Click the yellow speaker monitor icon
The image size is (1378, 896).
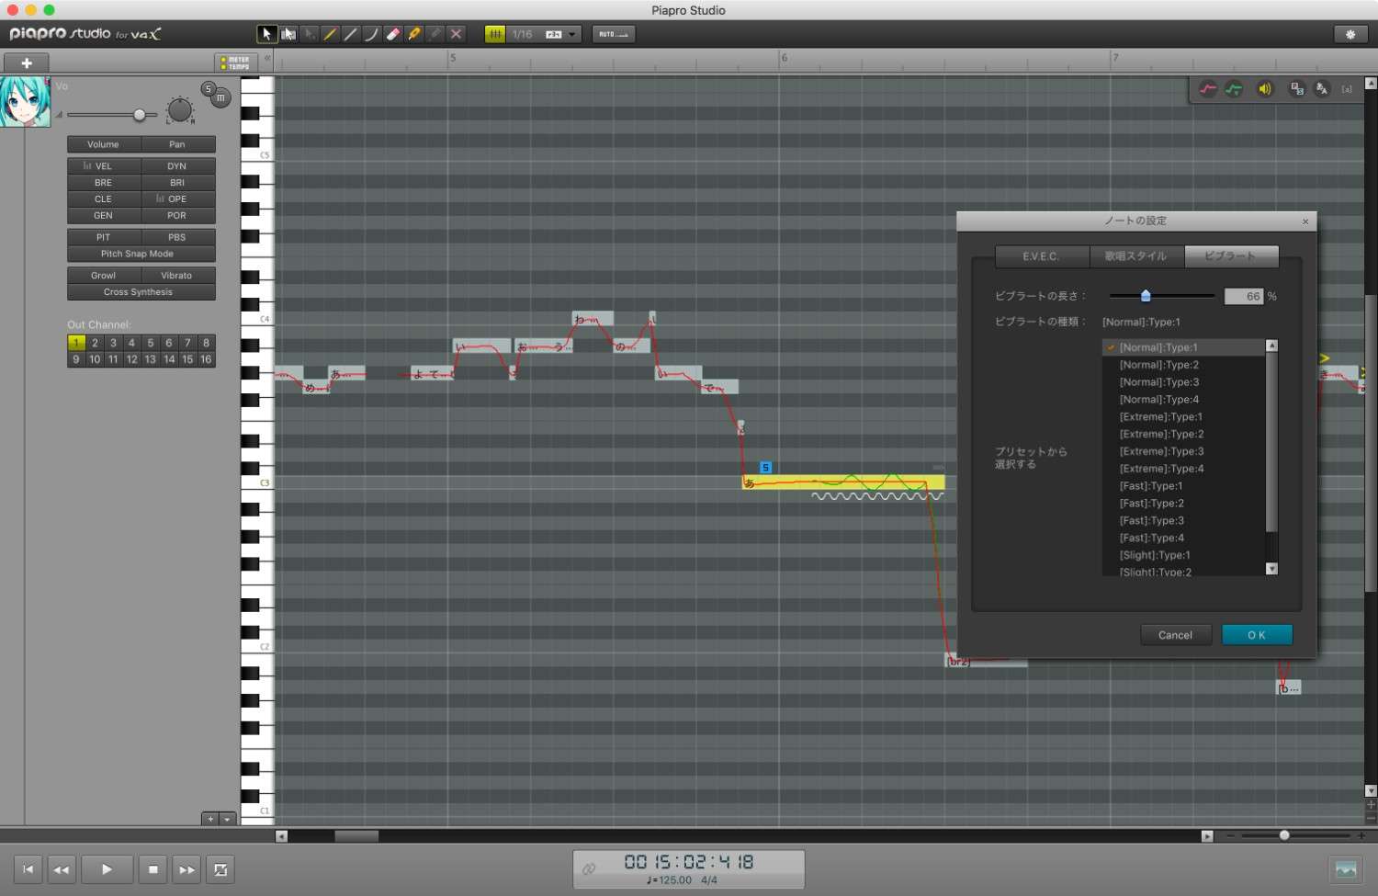(x=1265, y=89)
